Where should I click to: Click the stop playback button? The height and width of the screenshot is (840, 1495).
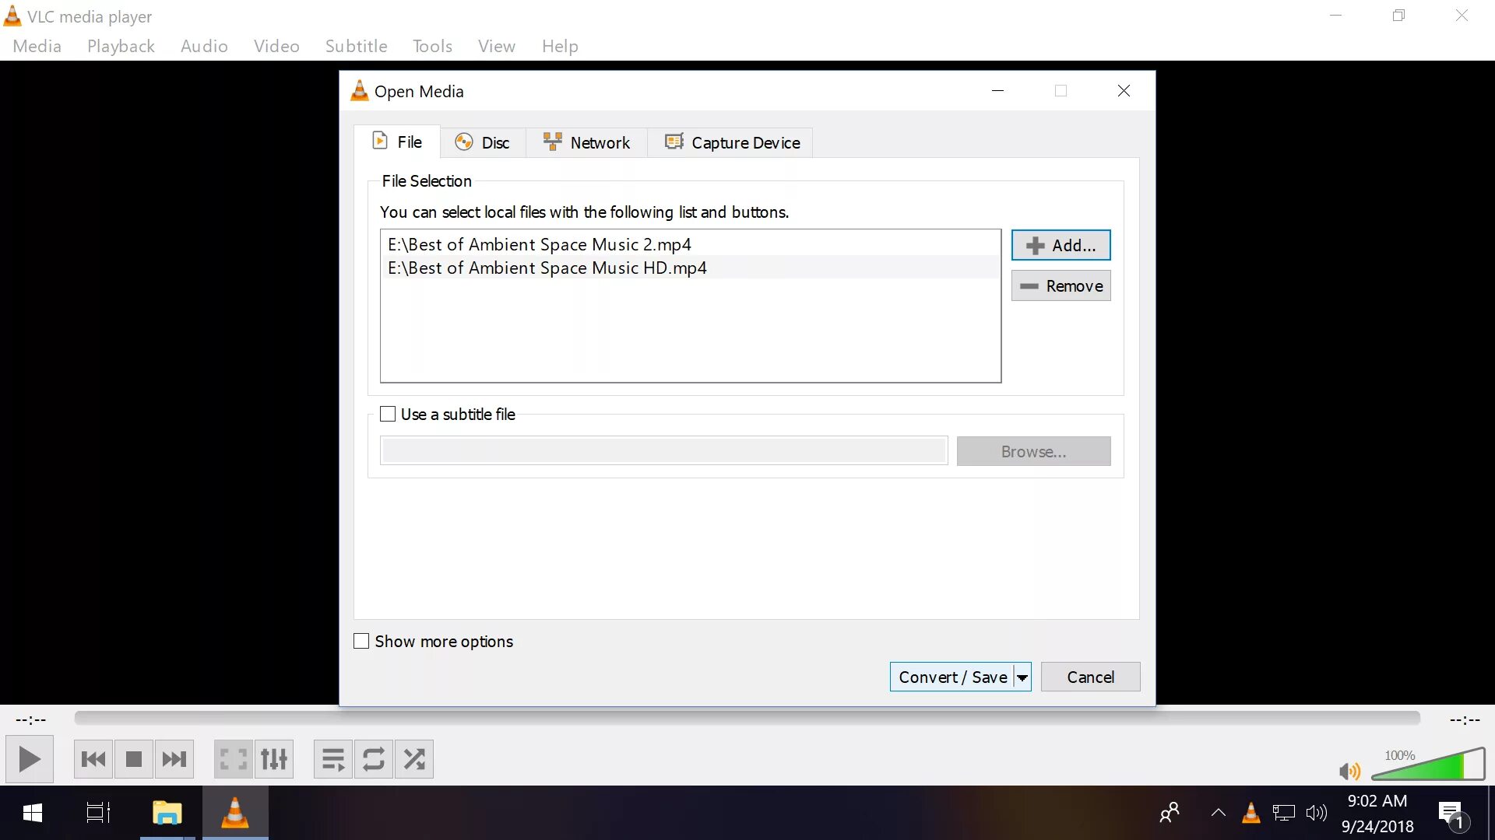coord(134,759)
